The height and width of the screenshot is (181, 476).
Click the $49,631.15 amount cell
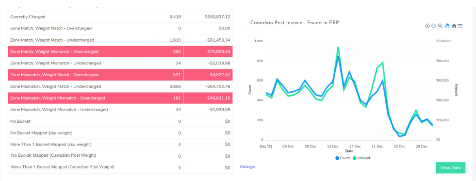(208, 98)
